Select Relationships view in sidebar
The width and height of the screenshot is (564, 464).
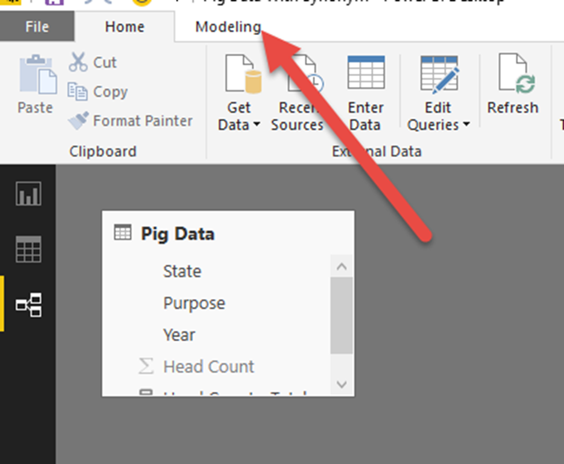pyautogui.click(x=28, y=304)
